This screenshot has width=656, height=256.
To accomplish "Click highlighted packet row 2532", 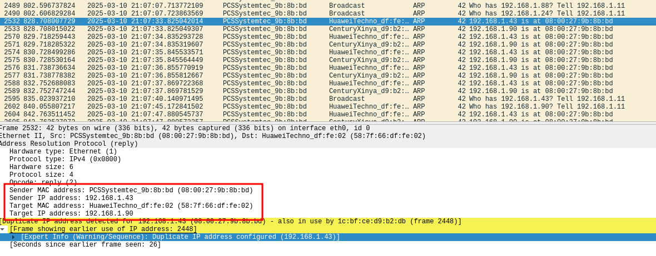I will coord(328,22).
